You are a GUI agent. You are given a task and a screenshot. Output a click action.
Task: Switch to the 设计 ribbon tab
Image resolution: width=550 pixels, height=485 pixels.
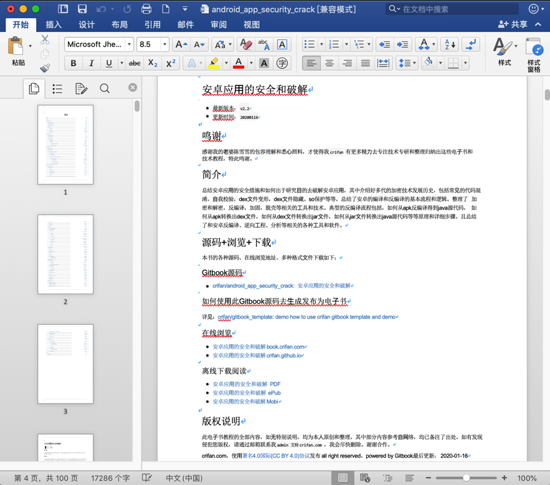point(87,24)
